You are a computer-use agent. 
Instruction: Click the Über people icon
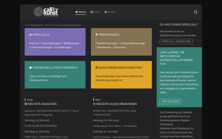click(x=92, y=12)
